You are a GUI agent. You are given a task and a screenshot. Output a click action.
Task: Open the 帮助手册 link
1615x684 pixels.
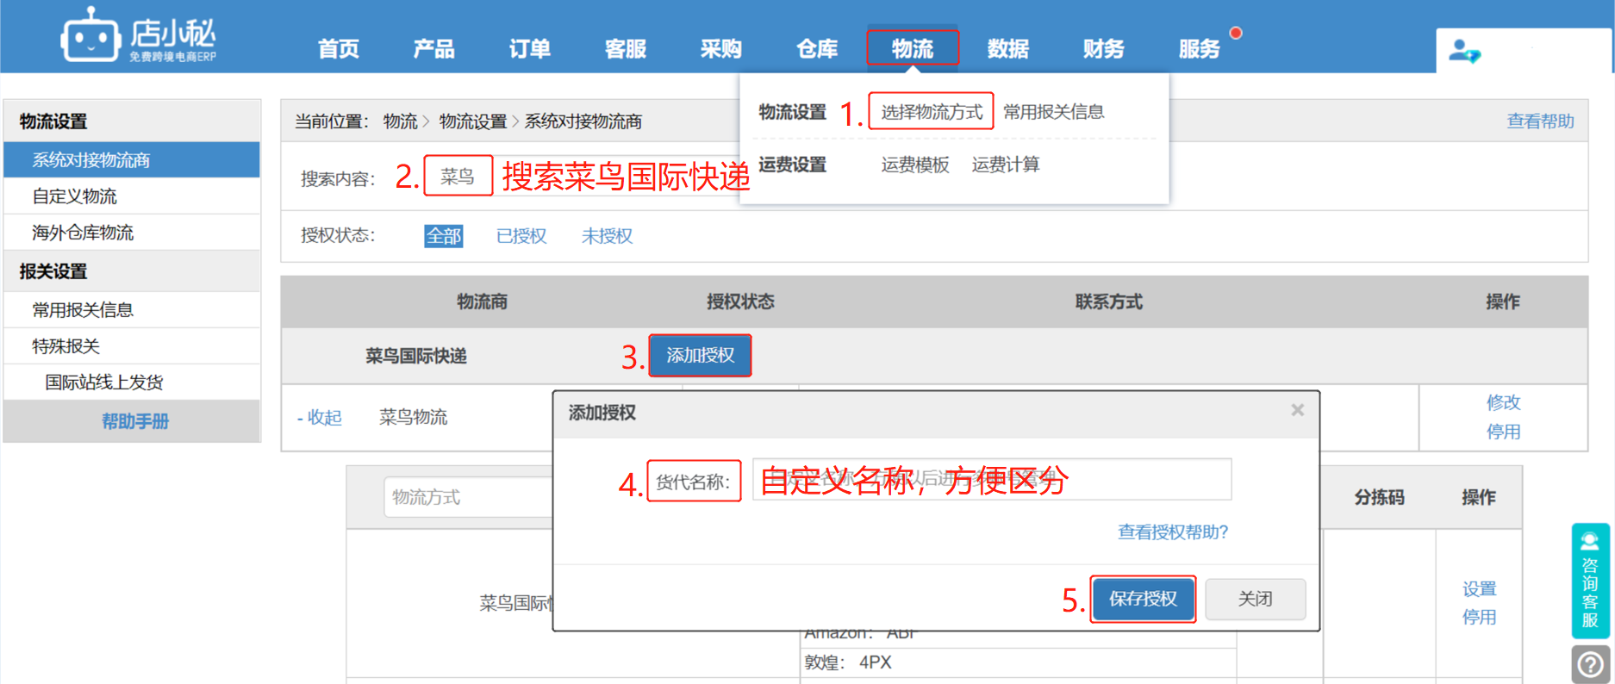click(135, 421)
